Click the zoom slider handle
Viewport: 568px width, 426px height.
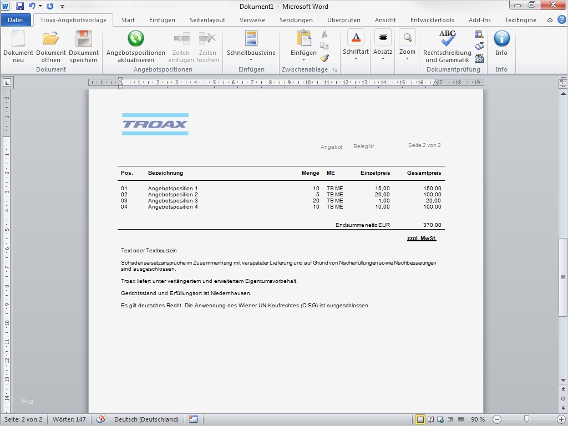[x=527, y=419]
